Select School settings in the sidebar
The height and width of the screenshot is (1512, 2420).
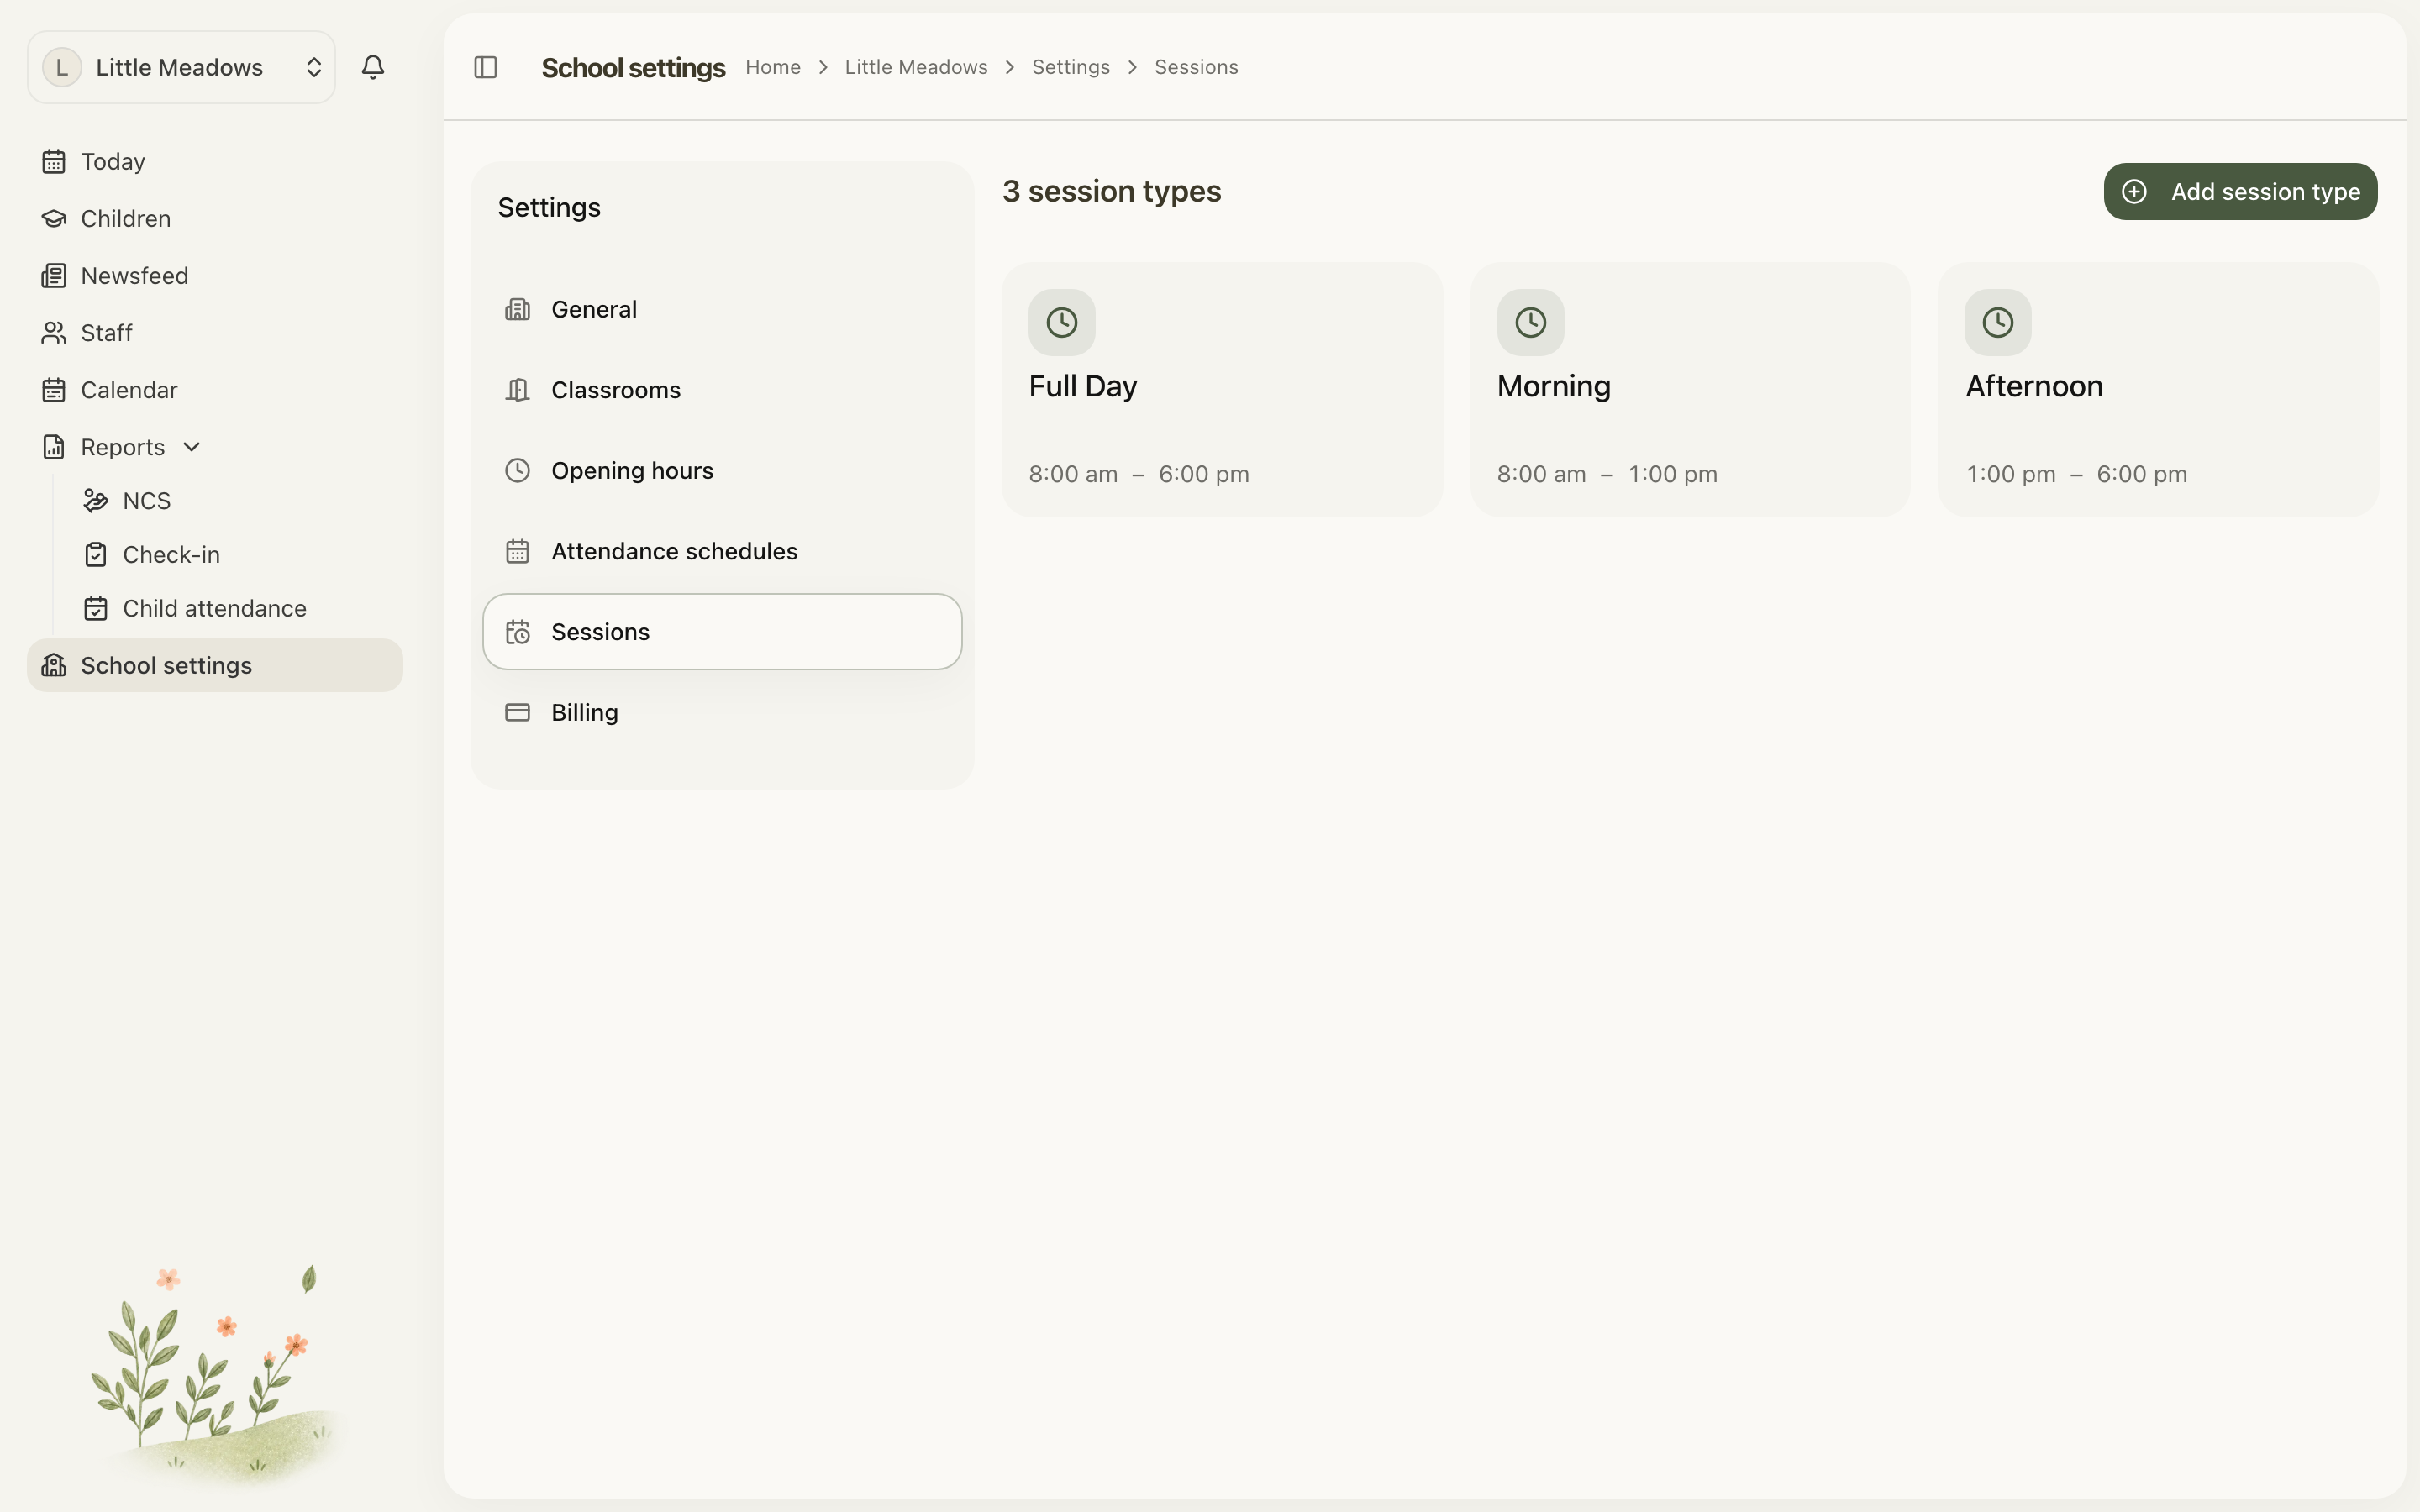[215, 665]
